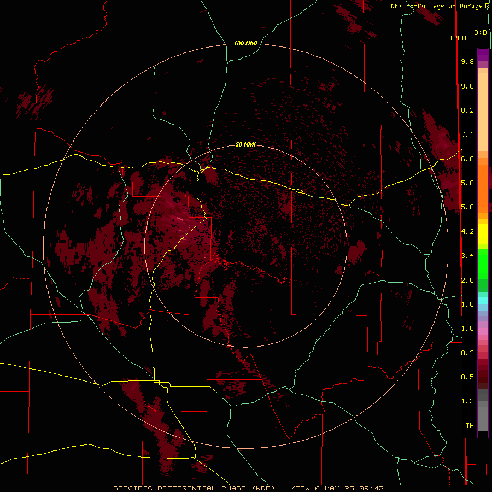Click the [PHAS] unit label
The height and width of the screenshot is (492, 492).
click(x=462, y=38)
